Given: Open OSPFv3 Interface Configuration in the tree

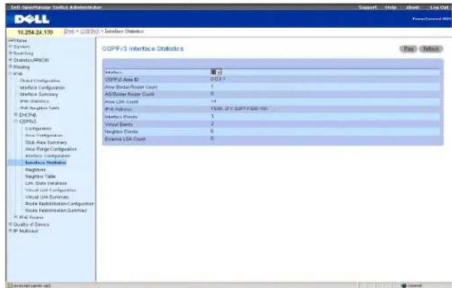Looking at the screenshot, I should (x=47, y=156).
